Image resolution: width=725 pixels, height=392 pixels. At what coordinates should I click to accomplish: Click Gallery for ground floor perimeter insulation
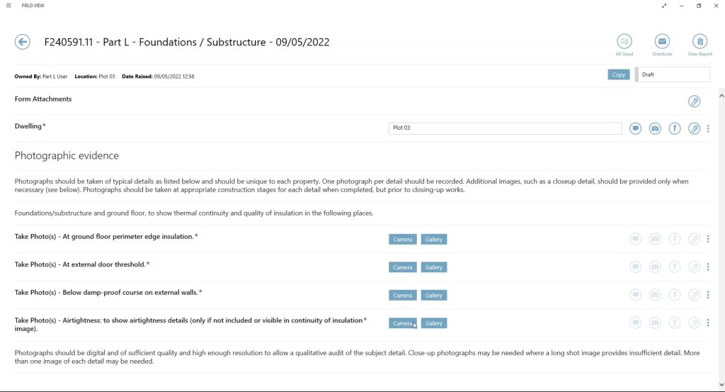tap(434, 240)
